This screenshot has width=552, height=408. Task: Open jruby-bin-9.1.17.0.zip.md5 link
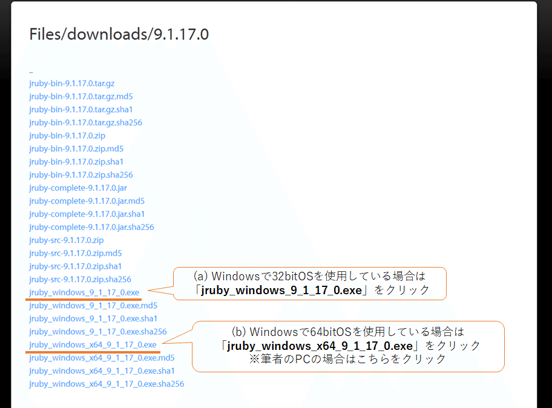(x=76, y=148)
